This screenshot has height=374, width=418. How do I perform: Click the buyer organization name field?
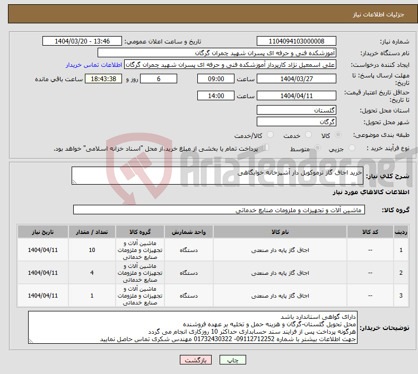(x=217, y=53)
